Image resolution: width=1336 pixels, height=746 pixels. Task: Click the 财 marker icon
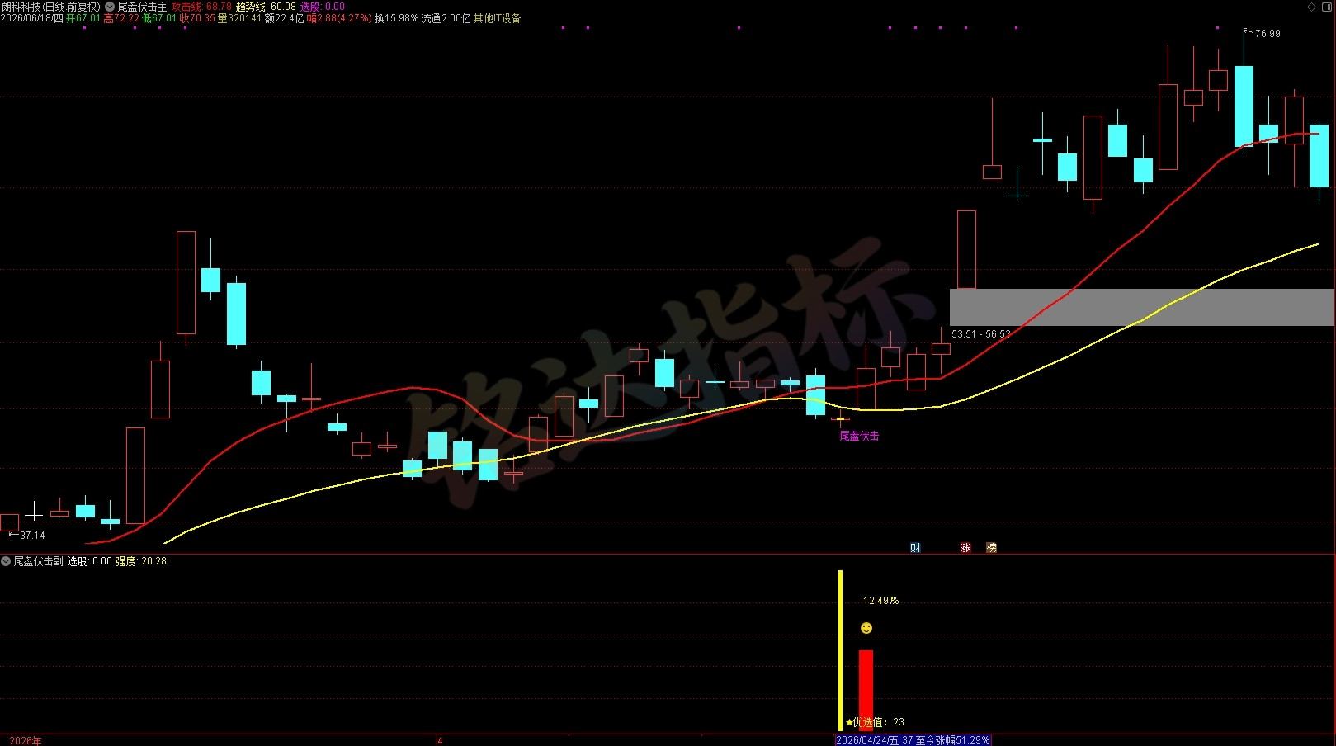(915, 548)
